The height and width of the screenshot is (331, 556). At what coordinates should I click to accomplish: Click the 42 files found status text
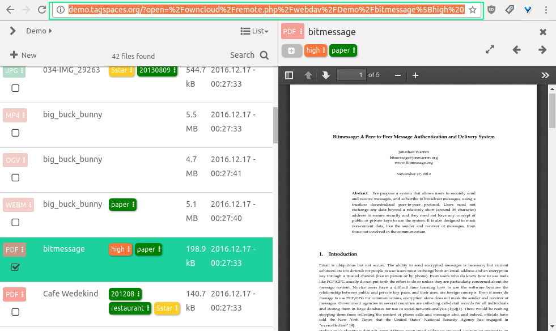(133, 56)
